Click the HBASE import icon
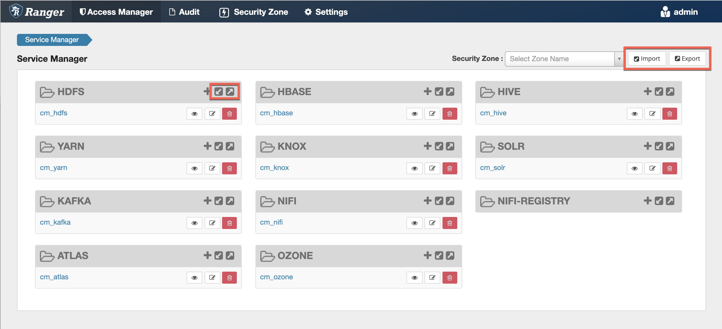The image size is (722, 329). click(439, 92)
